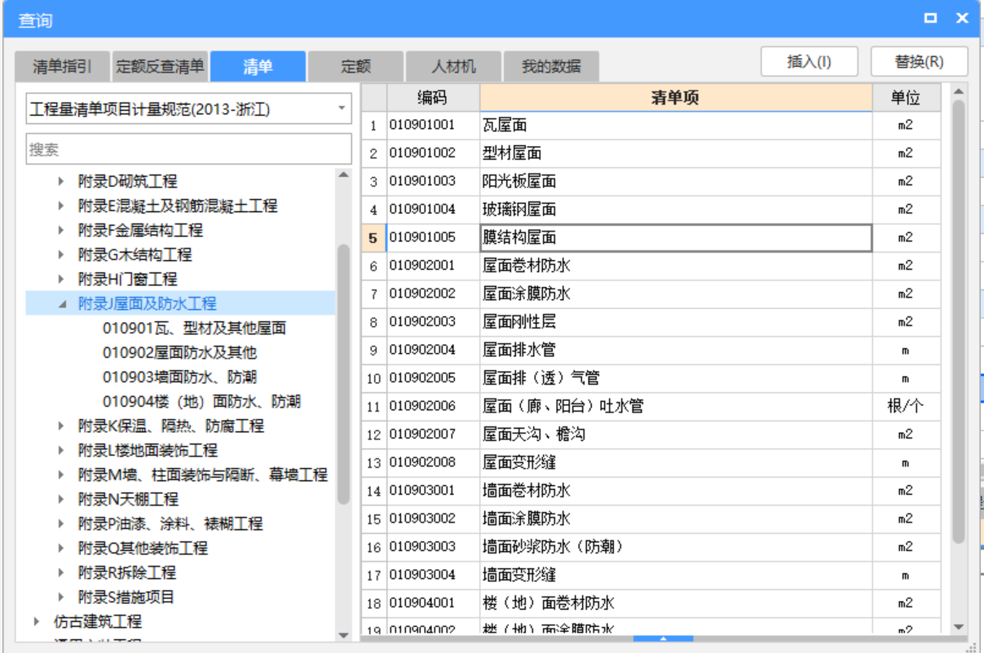Click tree scrollbar down arrow
Viewport: 984px width, 653px height.
[343, 635]
